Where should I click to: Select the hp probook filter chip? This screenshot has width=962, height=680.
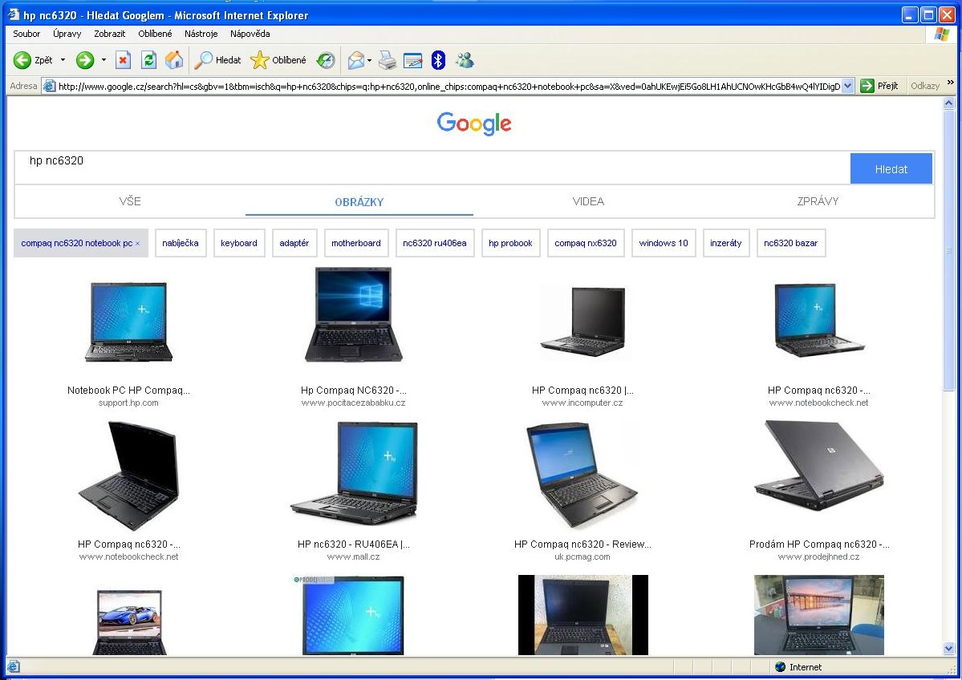510,243
